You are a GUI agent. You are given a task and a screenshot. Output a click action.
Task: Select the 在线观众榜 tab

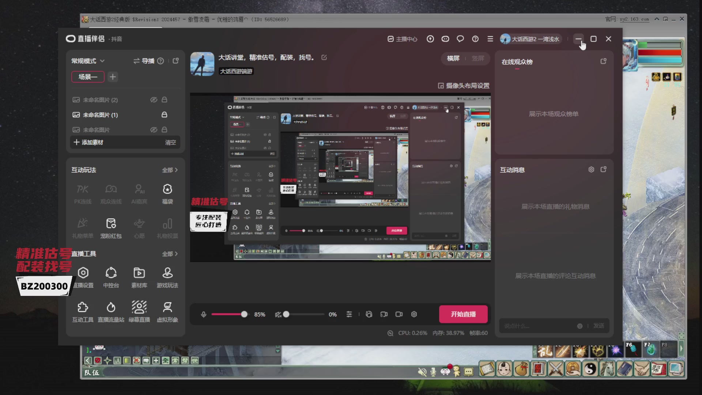tap(517, 62)
